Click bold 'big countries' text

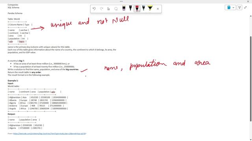coord(72,69)
